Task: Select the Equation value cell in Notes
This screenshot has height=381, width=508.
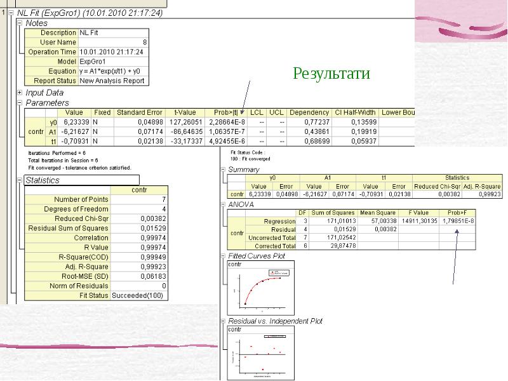Action: [x=113, y=71]
